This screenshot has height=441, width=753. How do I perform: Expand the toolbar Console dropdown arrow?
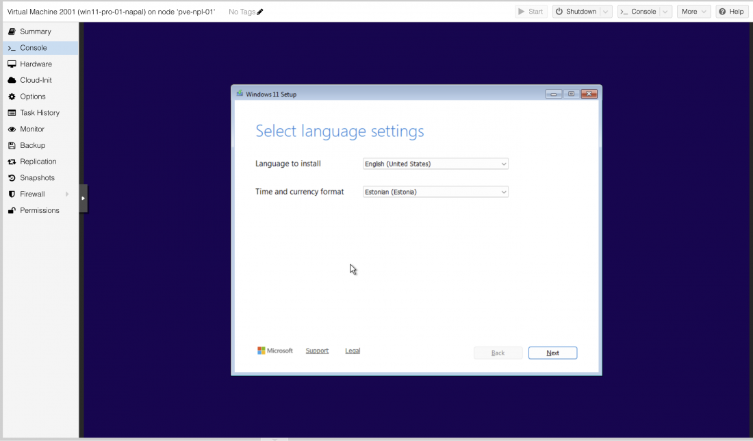[665, 12]
